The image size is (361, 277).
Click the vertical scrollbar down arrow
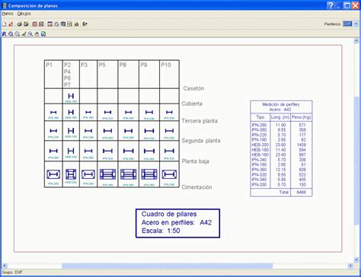tap(356, 259)
